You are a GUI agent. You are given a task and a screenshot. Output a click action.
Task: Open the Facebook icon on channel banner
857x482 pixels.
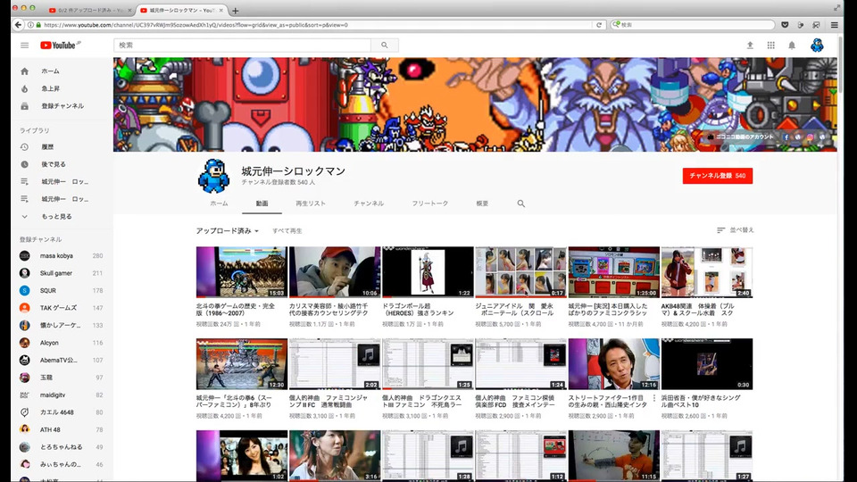786,137
